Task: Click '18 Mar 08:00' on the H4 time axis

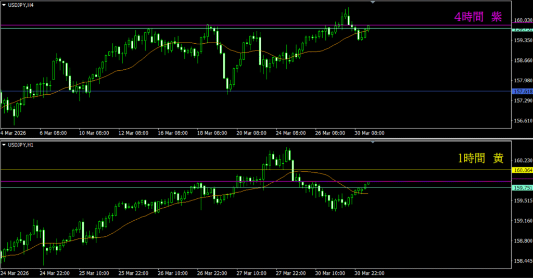Action: coord(212,133)
